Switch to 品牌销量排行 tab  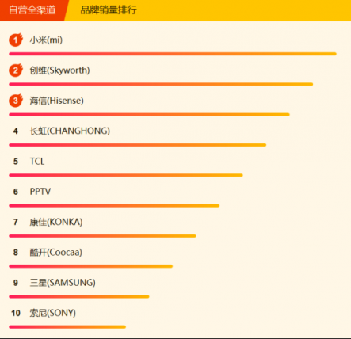point(109,10)
